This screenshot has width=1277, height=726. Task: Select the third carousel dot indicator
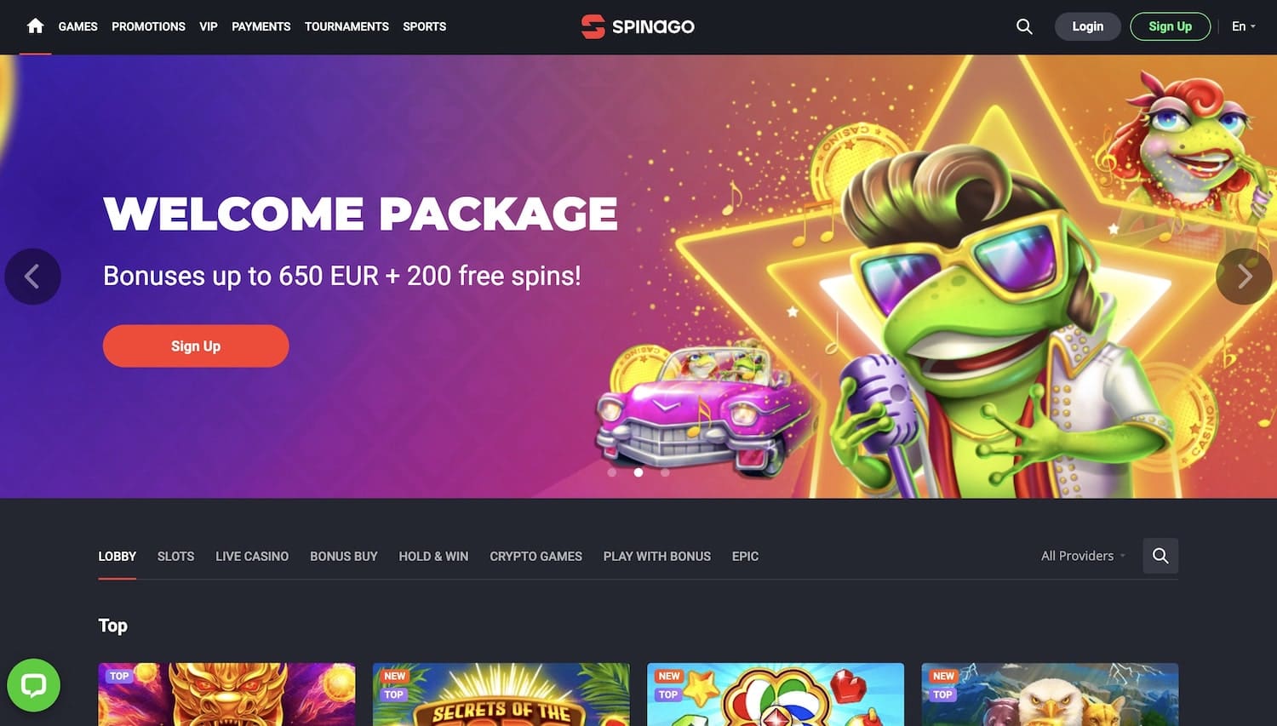pos(665,472)
